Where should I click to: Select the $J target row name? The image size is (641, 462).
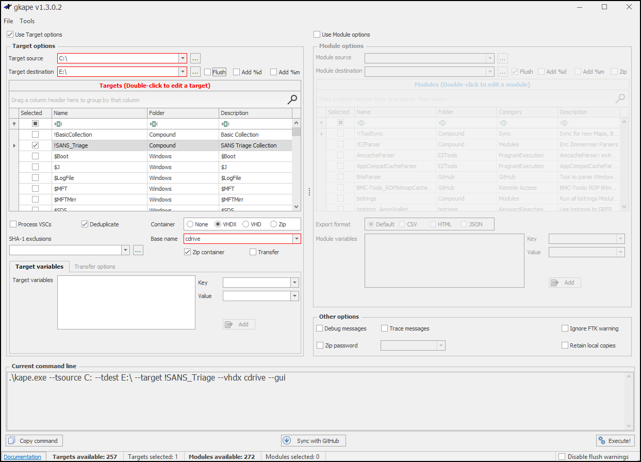point(99,167)
